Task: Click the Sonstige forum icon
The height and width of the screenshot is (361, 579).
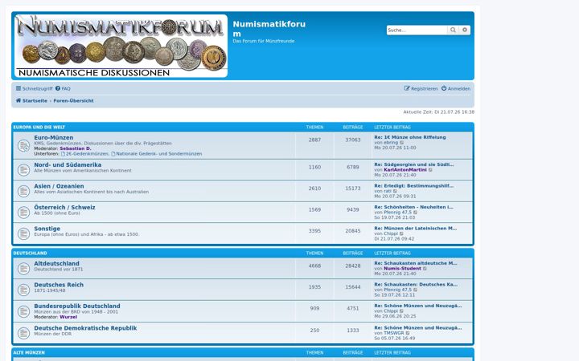Action: [23, 233]
